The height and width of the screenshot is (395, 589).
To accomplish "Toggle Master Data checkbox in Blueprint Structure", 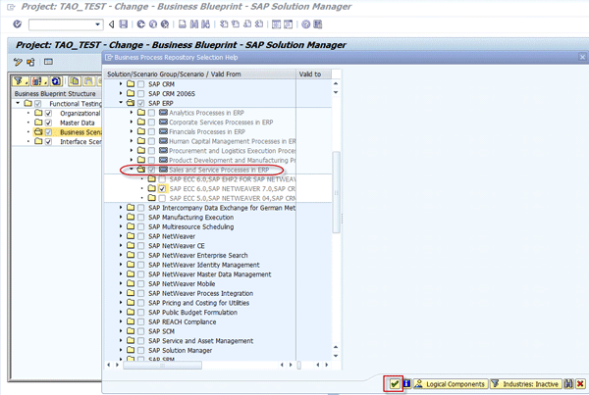I will tap(48, 123).
